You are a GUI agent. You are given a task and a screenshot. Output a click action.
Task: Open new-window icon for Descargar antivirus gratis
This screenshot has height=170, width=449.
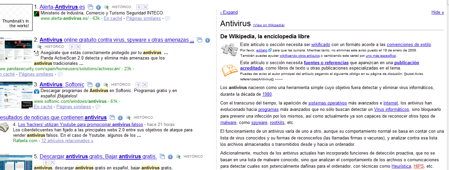tap(162, 157)
